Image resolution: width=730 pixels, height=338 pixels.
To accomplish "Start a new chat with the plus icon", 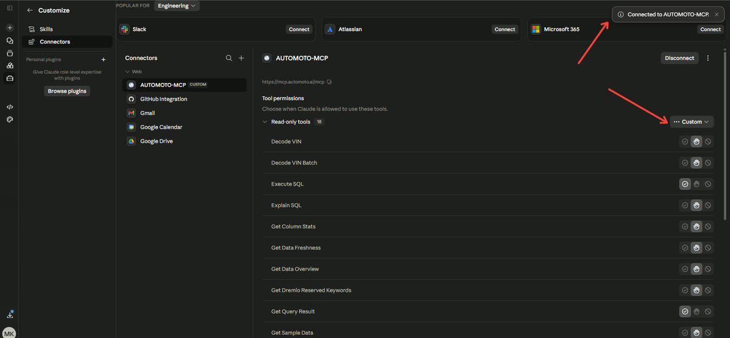I will point(10,27).
